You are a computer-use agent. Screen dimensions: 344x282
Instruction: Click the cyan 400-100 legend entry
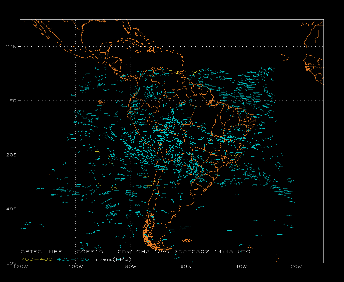73,259
